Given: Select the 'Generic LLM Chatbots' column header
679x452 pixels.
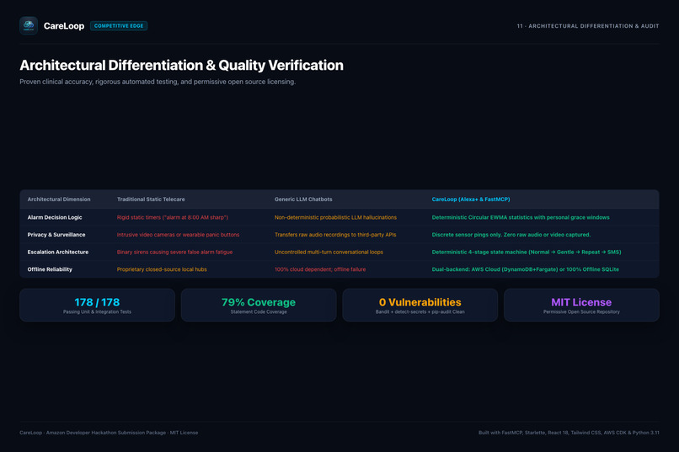Looking at the screenshot, I should (303, 199).
